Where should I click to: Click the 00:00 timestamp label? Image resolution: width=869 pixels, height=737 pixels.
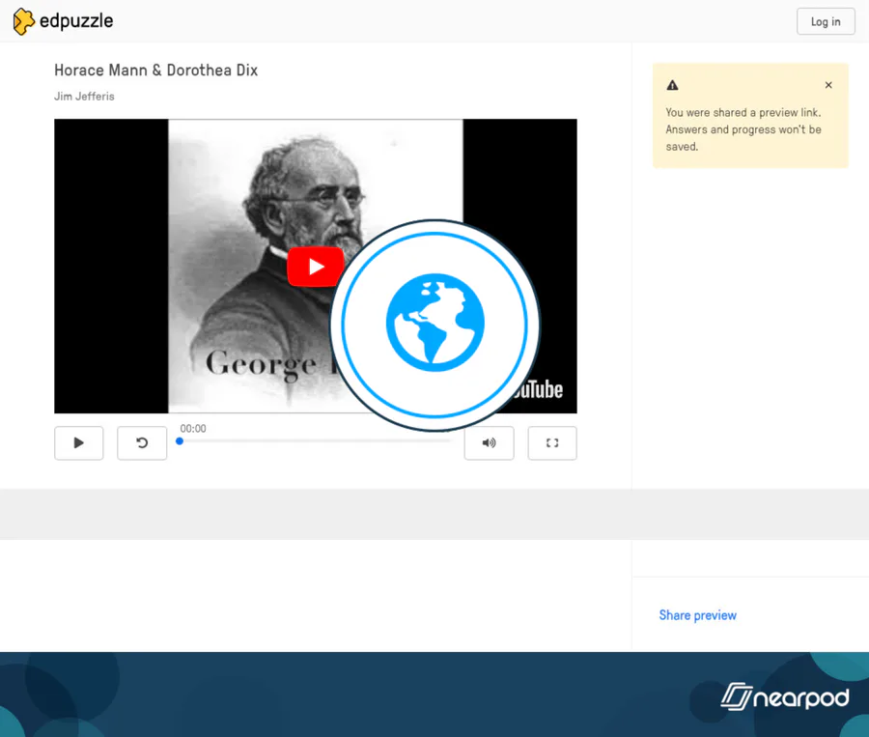(x=193, y=429)
